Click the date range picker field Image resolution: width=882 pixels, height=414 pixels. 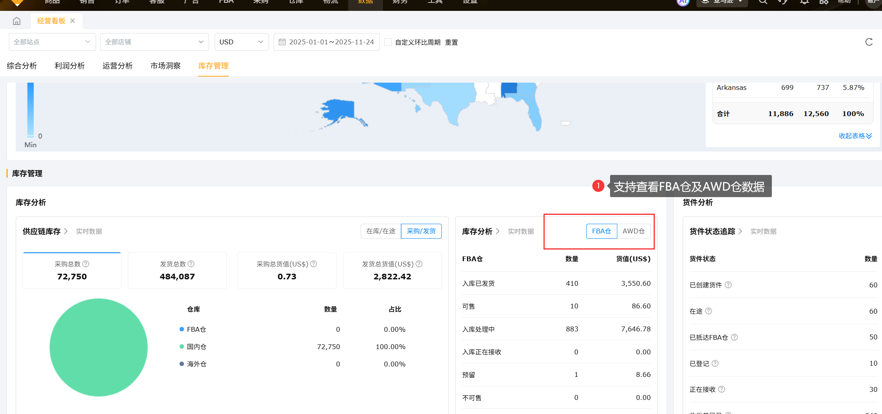pos(326,42)
